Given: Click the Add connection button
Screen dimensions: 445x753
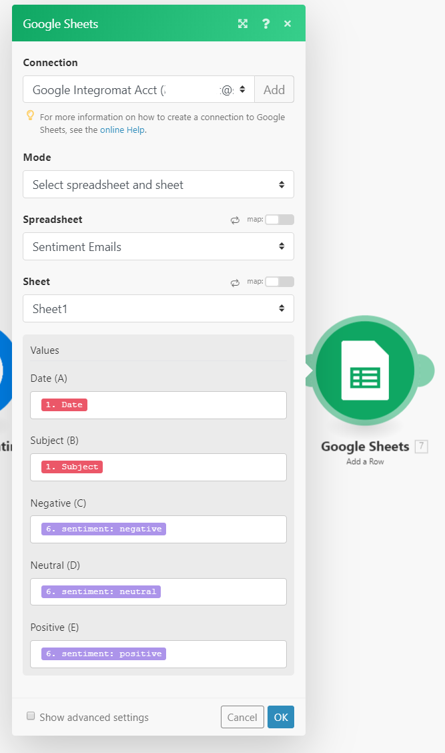Looking at the screenshot, I should [274, 89].
